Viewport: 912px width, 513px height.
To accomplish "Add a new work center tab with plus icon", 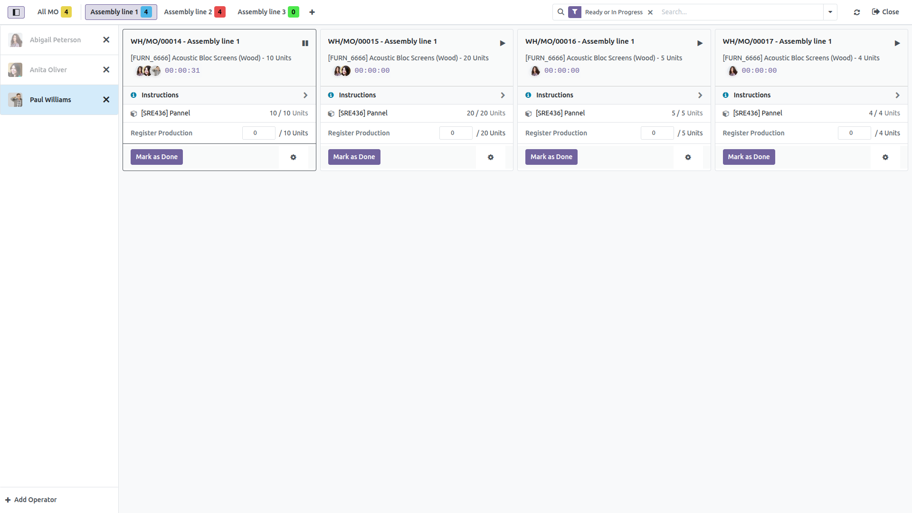I will click(x=312, y=12).
